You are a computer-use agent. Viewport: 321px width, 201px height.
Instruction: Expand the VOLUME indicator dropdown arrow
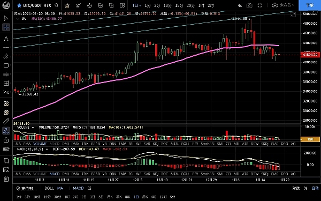(x=33, y=128)
